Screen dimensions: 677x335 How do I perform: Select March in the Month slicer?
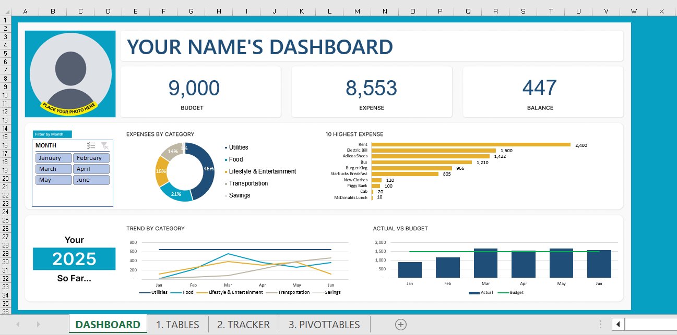coord(53,169)
